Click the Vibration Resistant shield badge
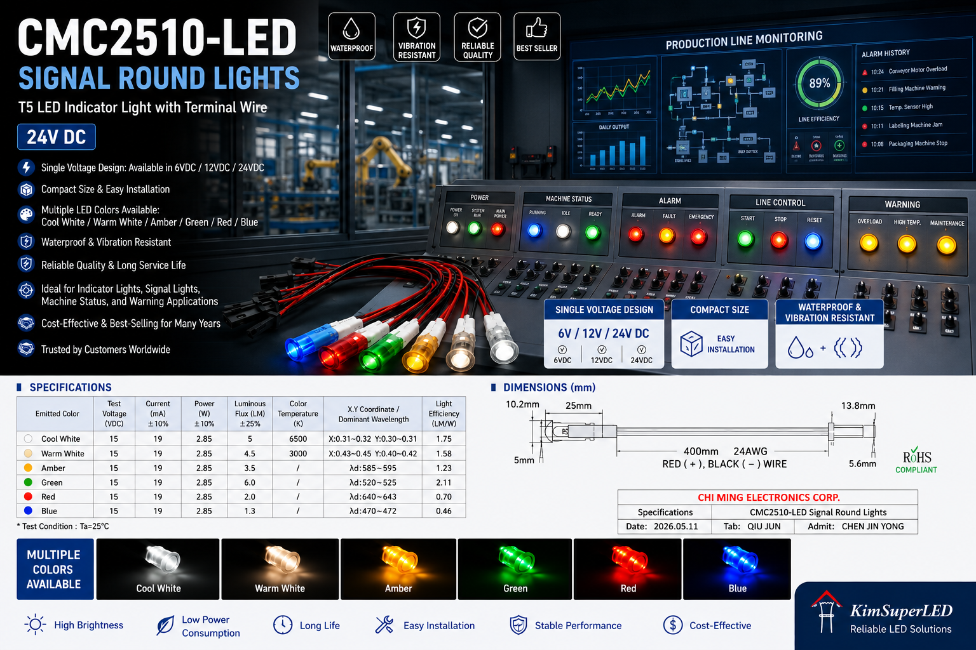Image resolution: width=976 pixels, height=650 pixels. pos(417,36)
